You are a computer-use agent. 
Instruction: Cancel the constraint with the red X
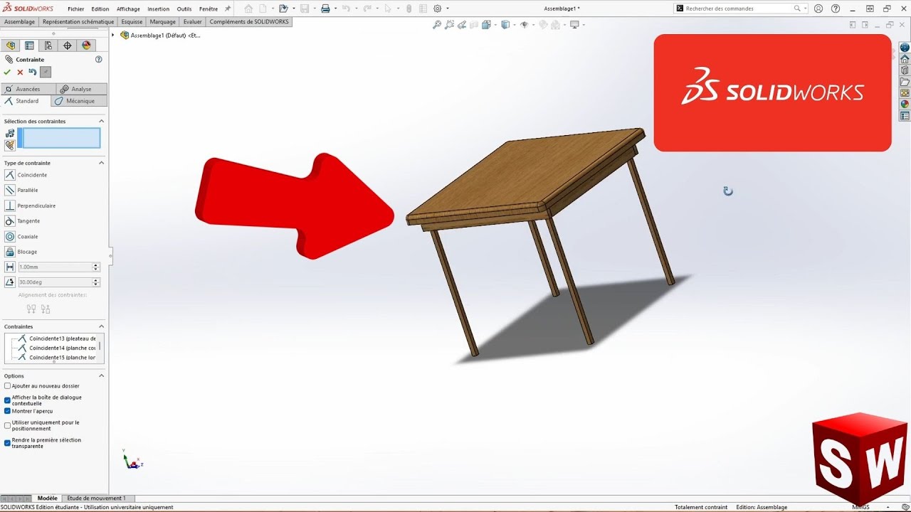point(20,72)
